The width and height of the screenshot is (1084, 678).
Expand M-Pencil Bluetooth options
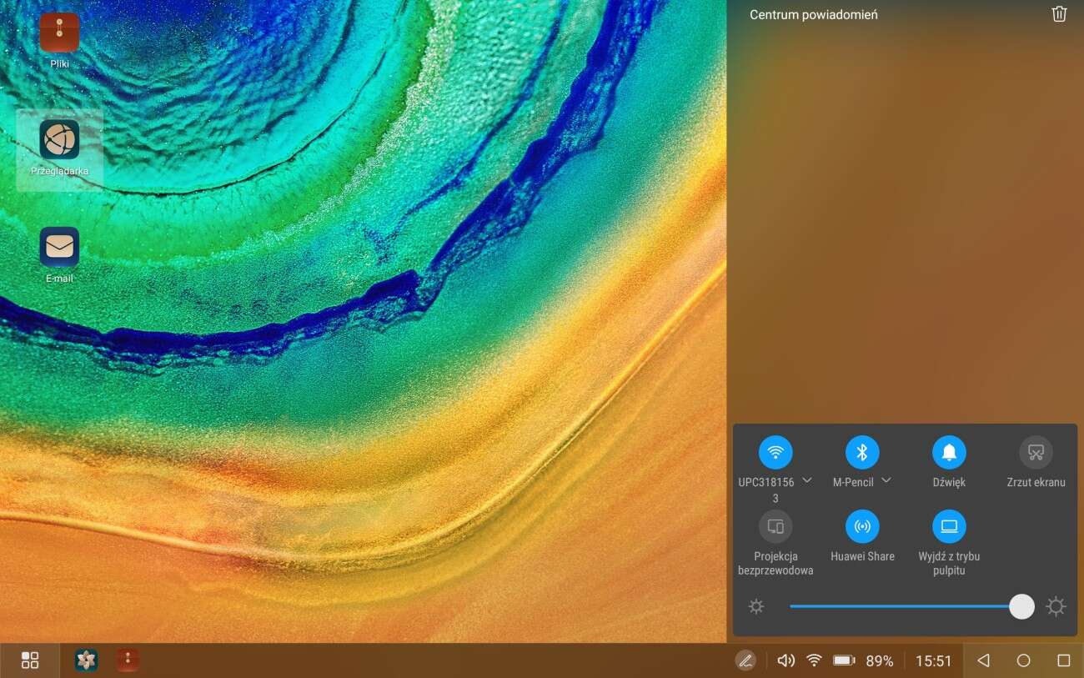point(886,480)
